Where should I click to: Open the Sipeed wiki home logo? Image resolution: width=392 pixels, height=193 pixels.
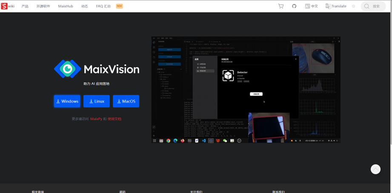8,6
